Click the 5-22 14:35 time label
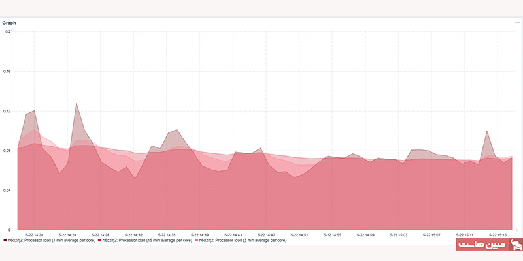Viewport: 523px width, 261px height. coord(167,235)
